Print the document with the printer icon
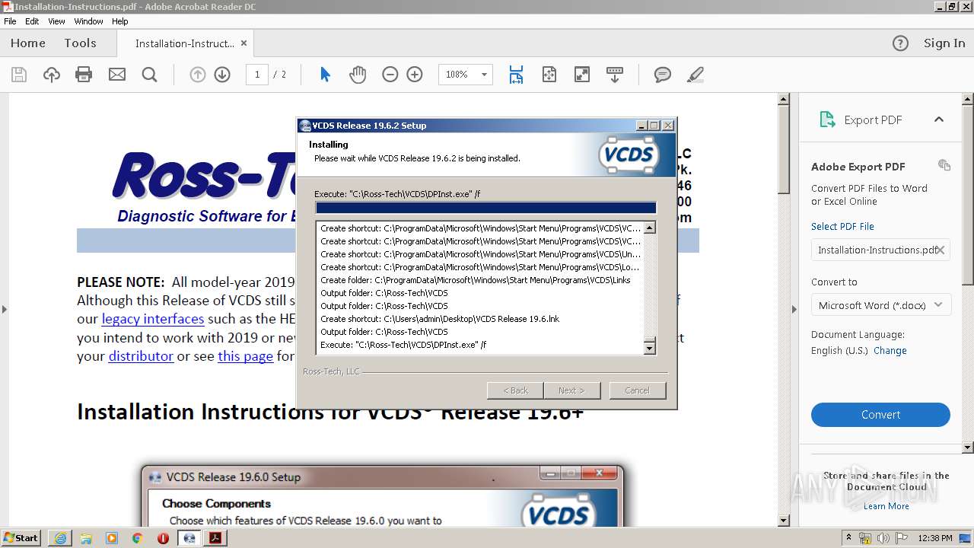 coord(84,75)
